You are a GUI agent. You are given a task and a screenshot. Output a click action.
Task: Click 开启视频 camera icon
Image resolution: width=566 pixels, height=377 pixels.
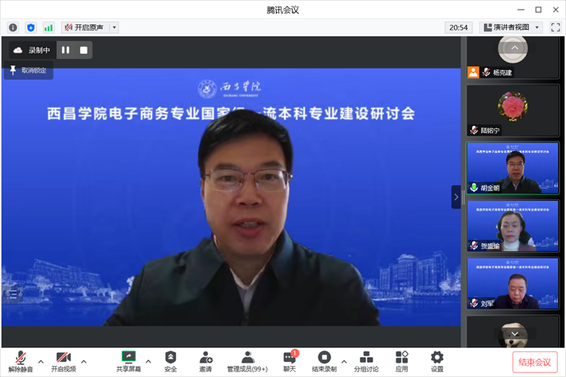[x=63, y=361]
